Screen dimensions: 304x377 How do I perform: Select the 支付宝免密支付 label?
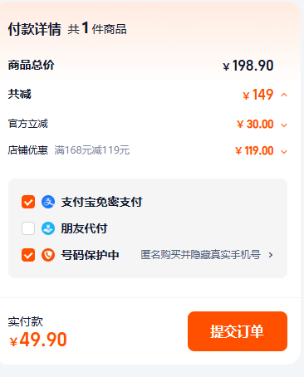[101, 202]
